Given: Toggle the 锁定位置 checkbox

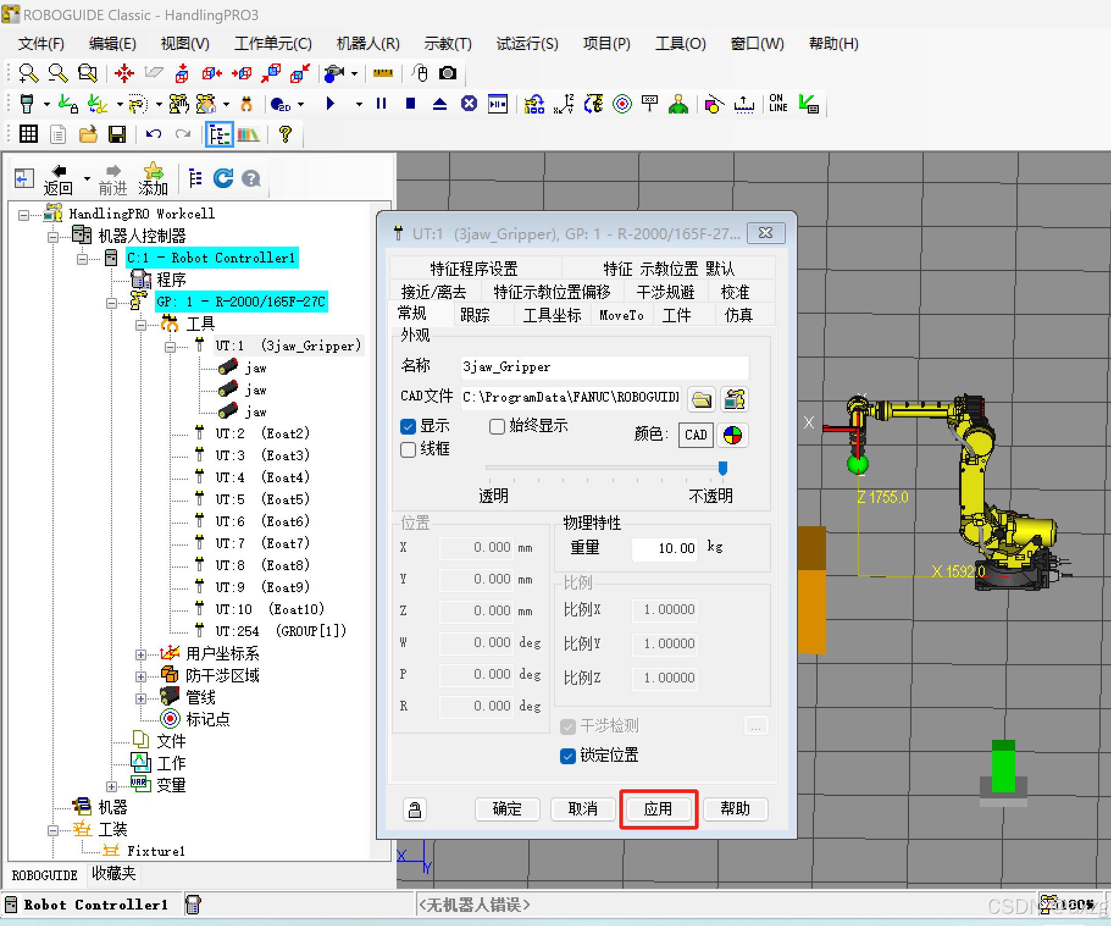Looking at the screenshot, I should [x=567, y=756].
